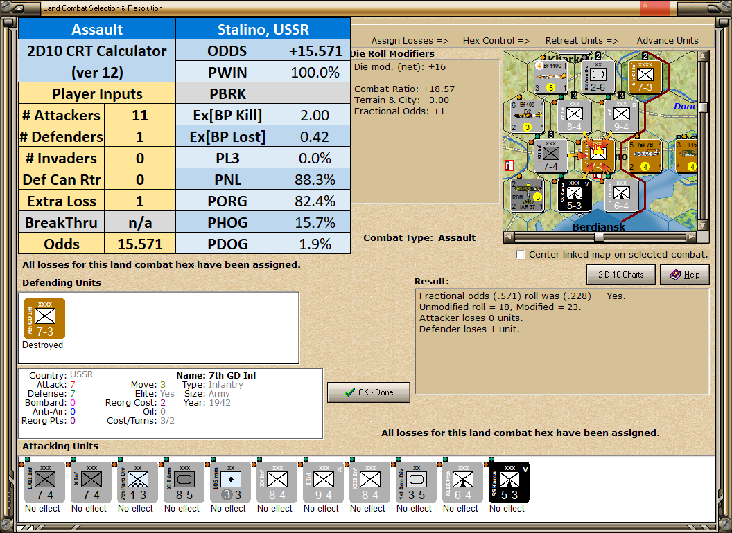
Task: Click the PHOG value 15.7%
Action: (x=315, y=222)
